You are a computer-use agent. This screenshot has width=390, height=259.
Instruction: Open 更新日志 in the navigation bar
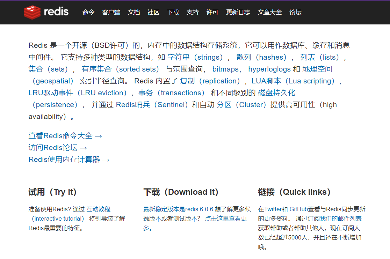[x=238, y=12]
